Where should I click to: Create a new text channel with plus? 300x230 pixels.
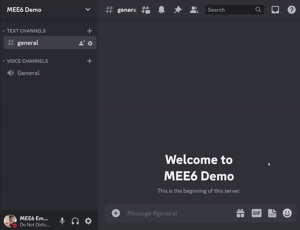[x=90, y=31]
